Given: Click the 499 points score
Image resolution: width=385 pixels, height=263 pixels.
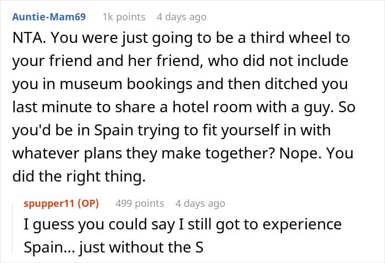Looking at the screenshot, I should [140, 204].
